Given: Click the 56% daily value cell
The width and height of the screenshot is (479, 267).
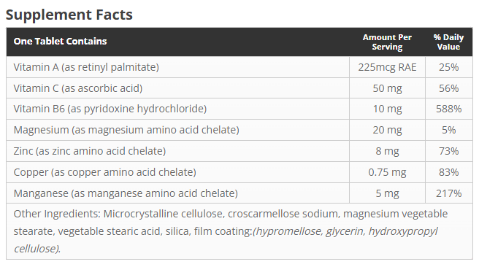Looking at the screenshot, I should 449,88.
